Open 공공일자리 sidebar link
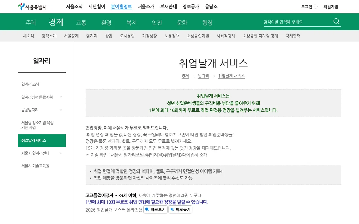The image size is (359, 224). click(30, 110)
